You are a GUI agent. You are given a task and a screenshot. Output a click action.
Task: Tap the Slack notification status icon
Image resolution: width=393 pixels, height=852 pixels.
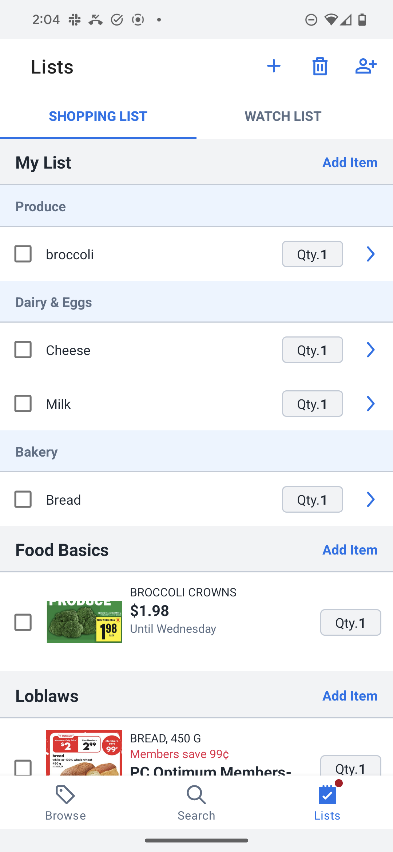[x=75, y=20]
